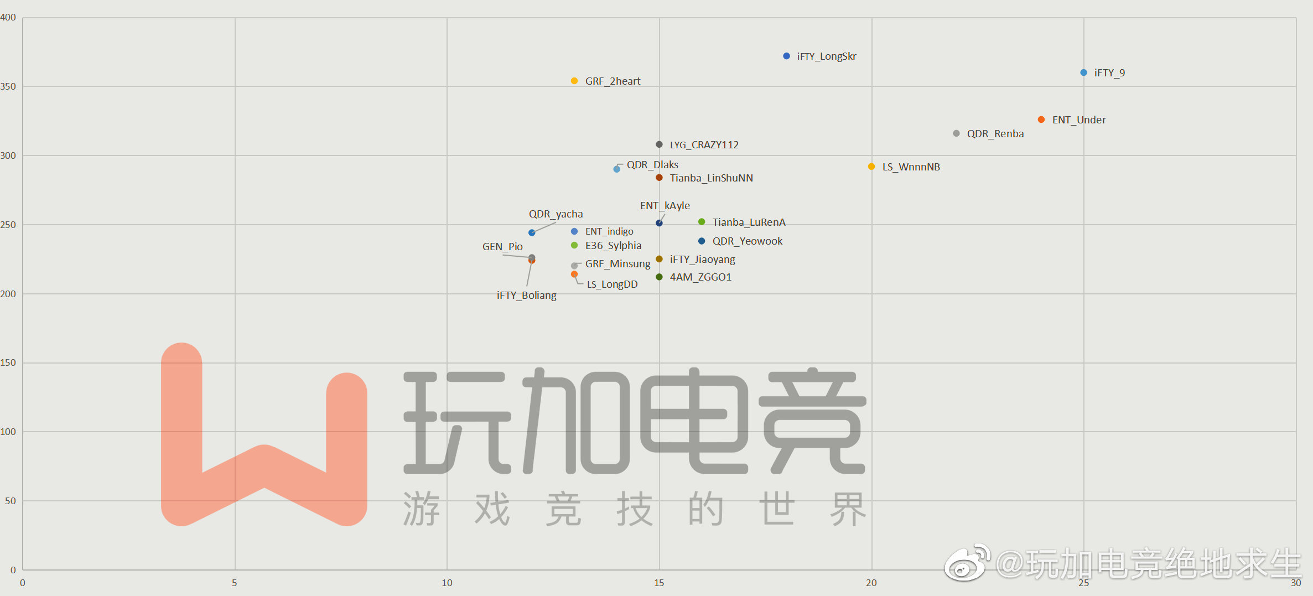Select the QDR_Dlaks label
The width and height of the screenshot is (1313, 596).
pos(652,165)
